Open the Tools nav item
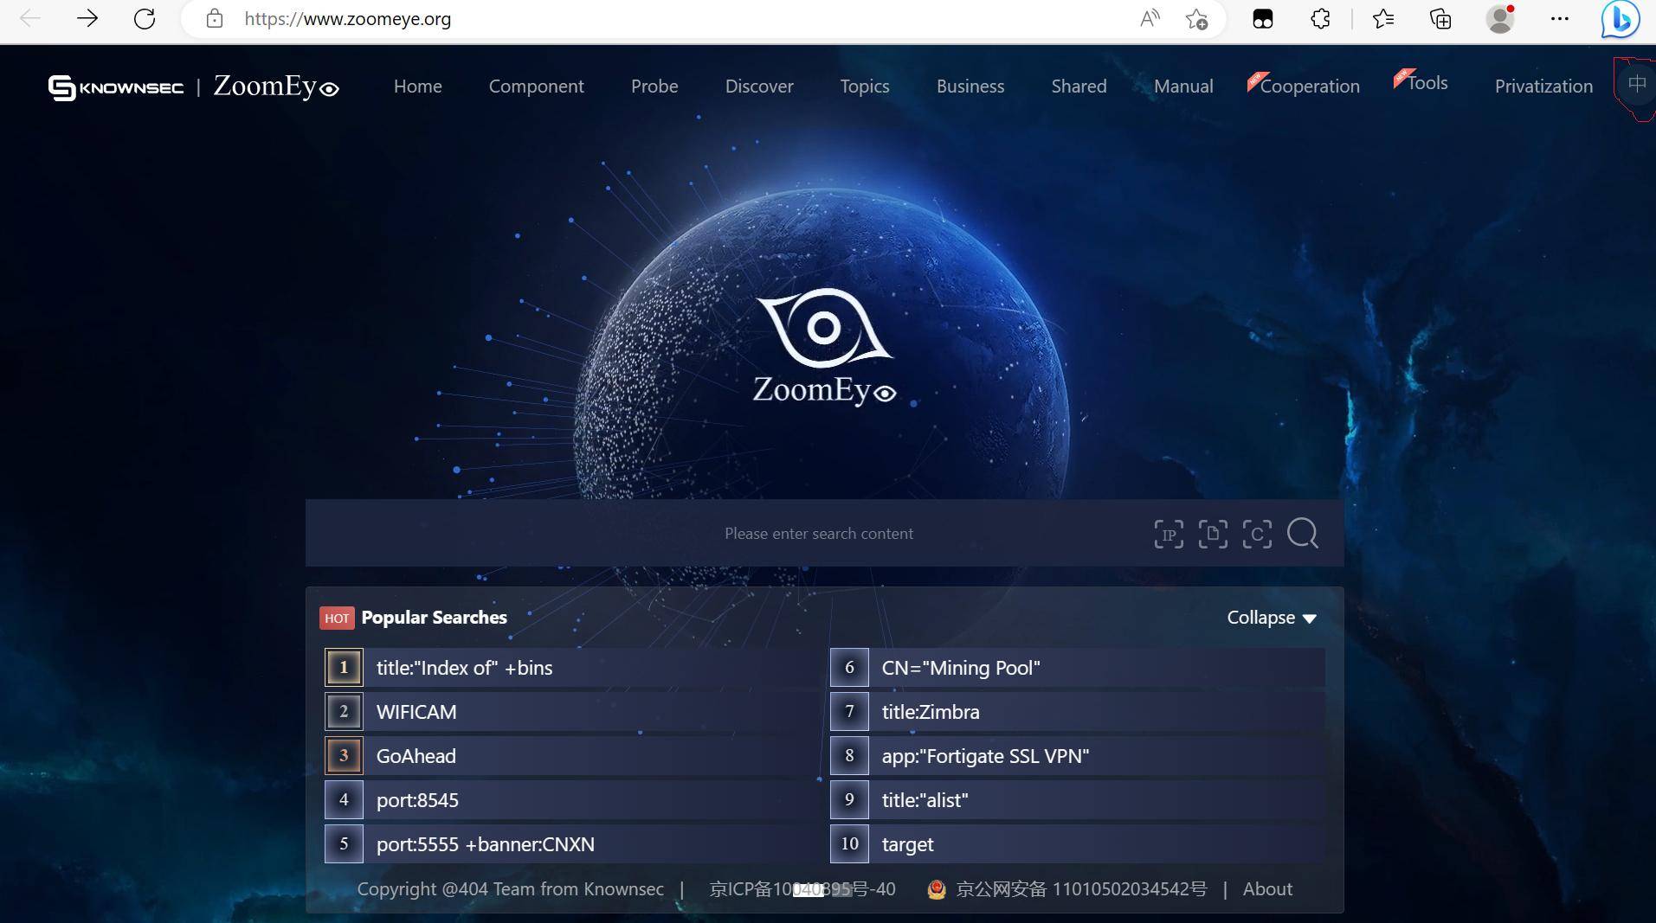The height and width of the screenshot is (923, 1656). click(x=1427, y=83)
